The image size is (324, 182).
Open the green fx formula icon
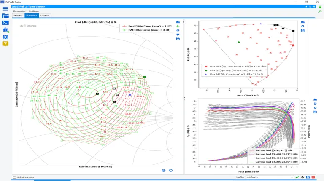[320, 11]
